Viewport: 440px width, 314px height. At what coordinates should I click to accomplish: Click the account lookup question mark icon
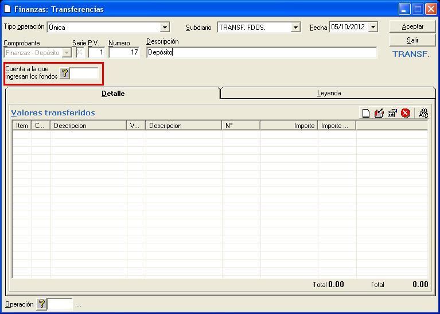pos(65,73)
